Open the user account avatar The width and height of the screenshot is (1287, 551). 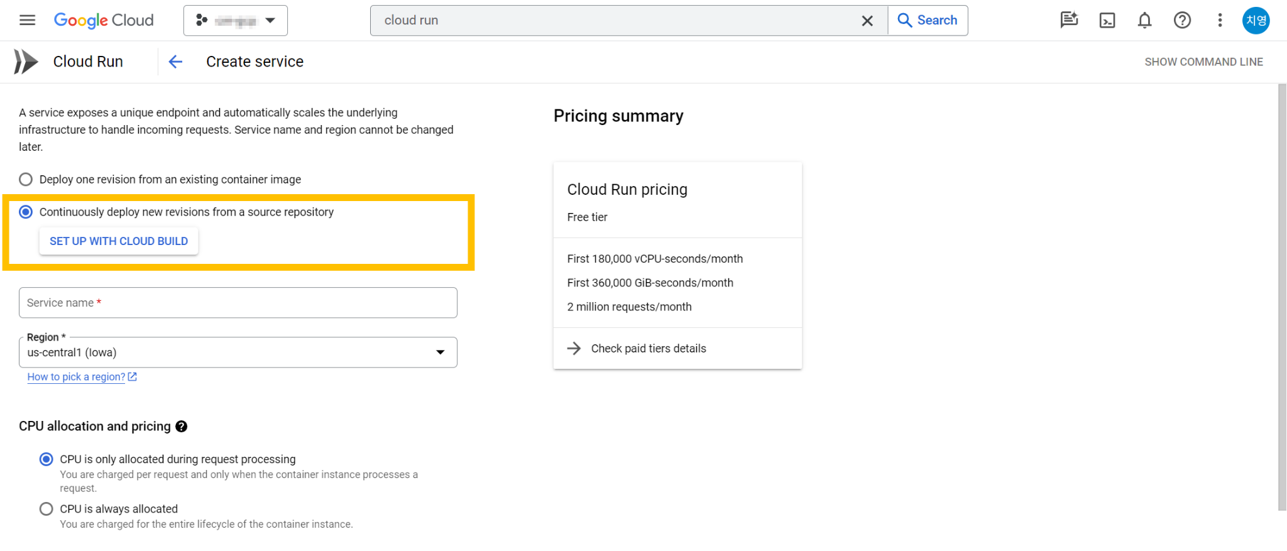tap(1256, 20)
